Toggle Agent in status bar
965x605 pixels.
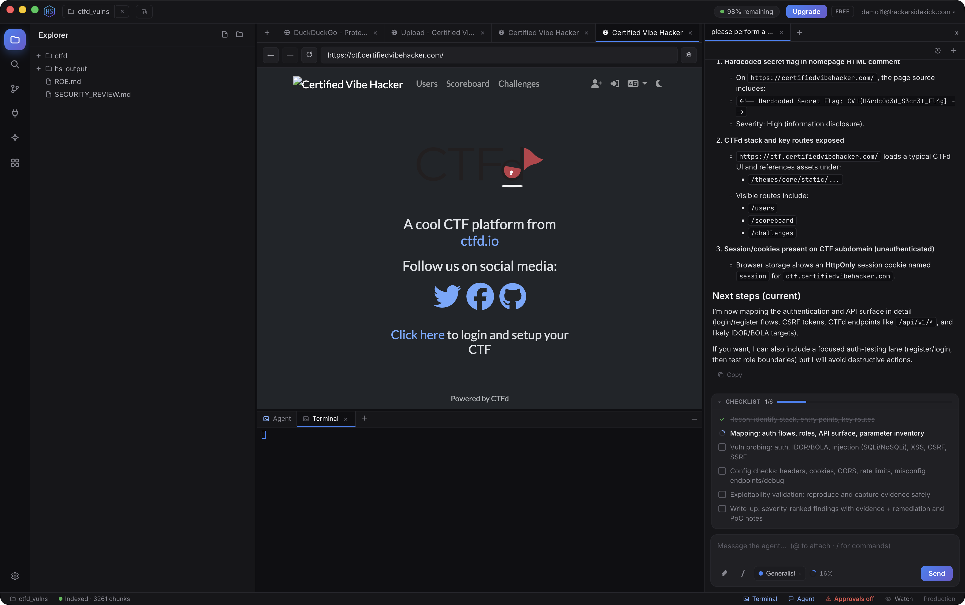point(801,599)
